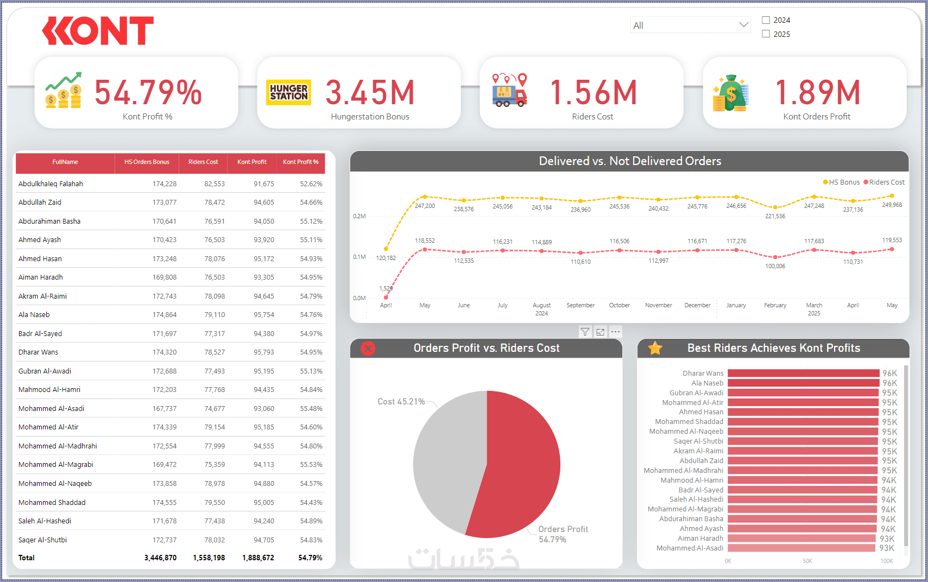This screenshot has width=928, height=582.
Task: Sort by the HS Orders Bonus column header
Action: [147, 162]
